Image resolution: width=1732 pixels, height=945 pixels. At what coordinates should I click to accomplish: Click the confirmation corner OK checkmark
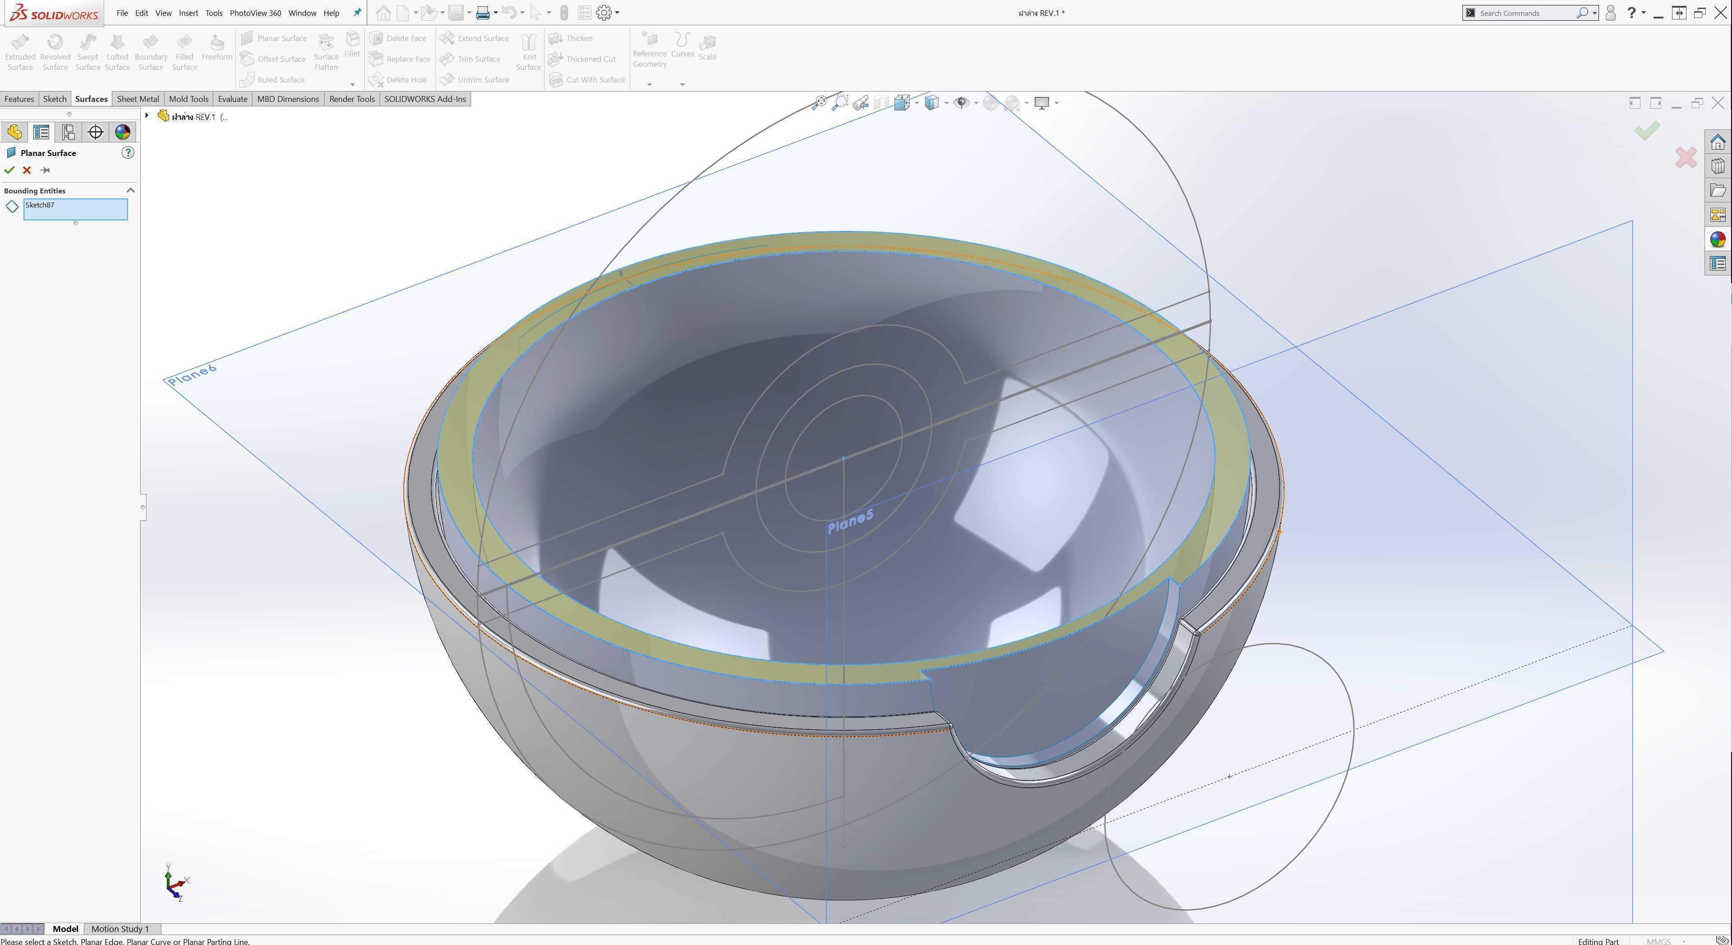1647,130
